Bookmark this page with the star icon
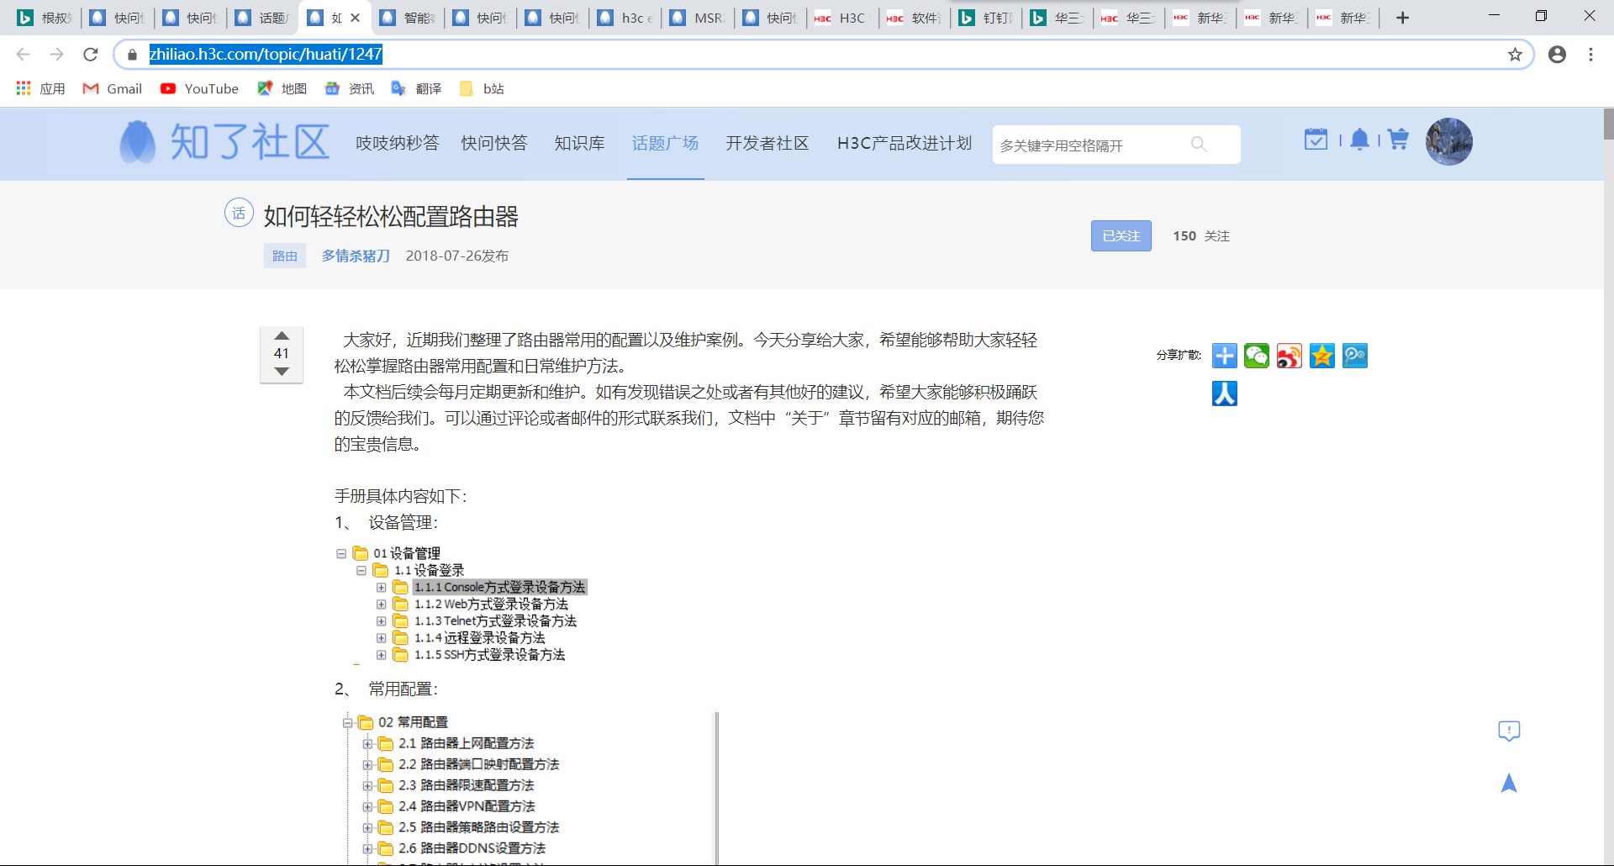1614x866 pixels. pos(1515,55)
